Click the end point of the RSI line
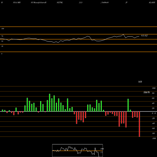Image resolution: width=157 pixels, height=157 pixels. 139,36
